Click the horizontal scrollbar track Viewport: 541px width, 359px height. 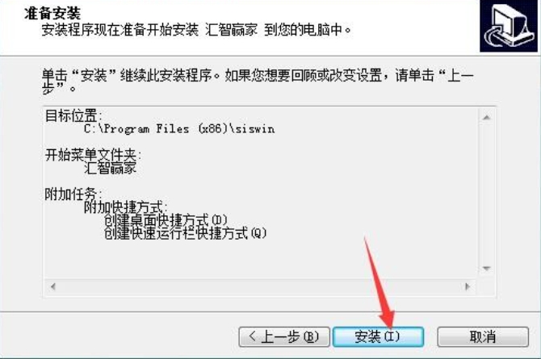[x=260, y=286]
